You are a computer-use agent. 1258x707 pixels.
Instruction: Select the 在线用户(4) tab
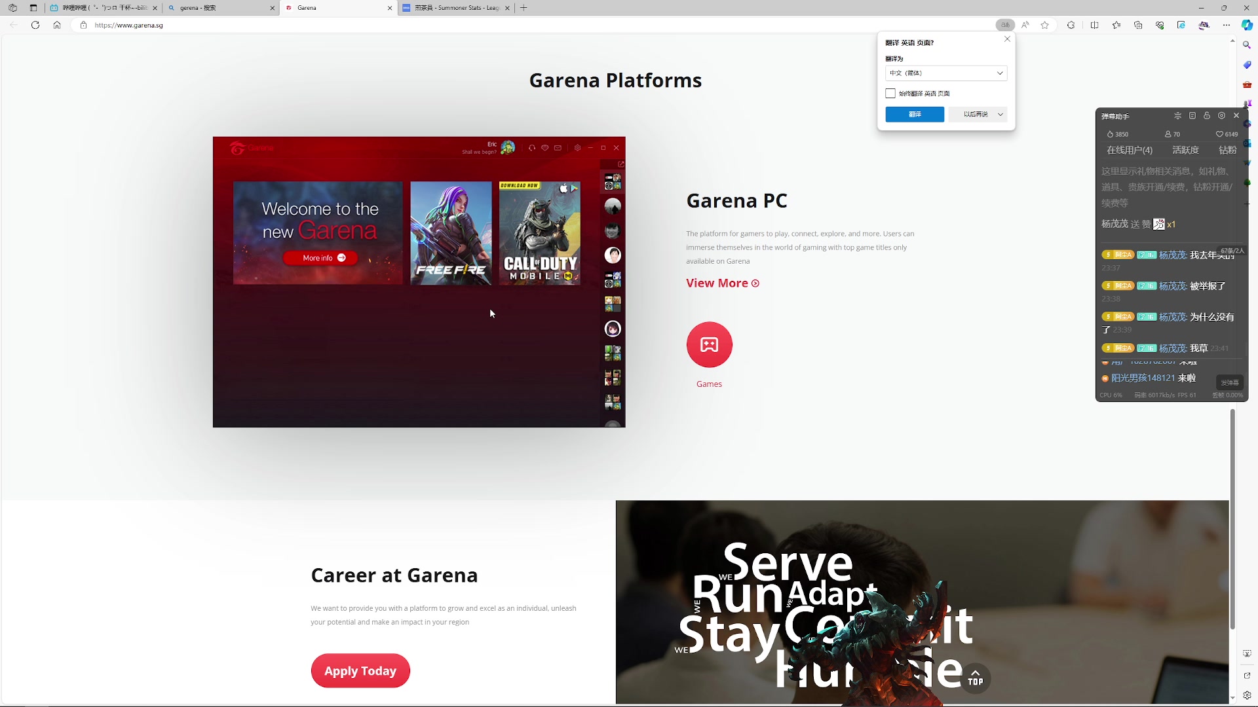[1130, 150]
